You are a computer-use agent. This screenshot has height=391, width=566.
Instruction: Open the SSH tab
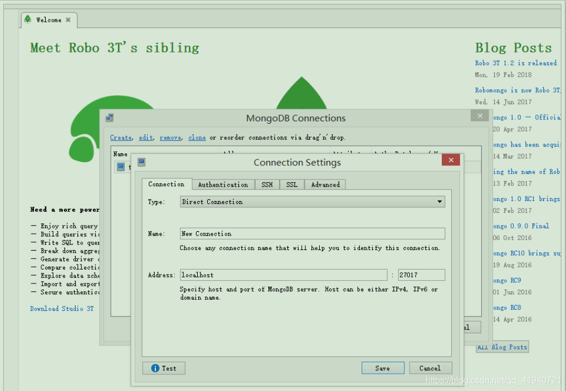pyautogui.click(x=267, y=184)
